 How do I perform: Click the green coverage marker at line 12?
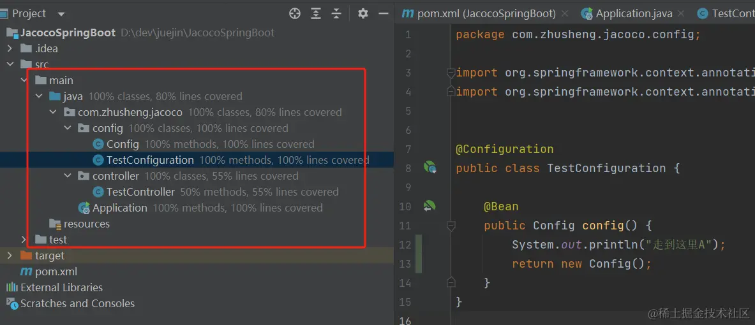click(x=419, y=244)
